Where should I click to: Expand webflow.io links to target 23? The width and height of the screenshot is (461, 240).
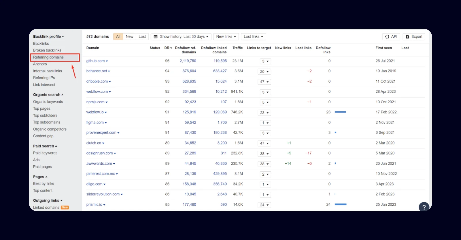(264, 113)
